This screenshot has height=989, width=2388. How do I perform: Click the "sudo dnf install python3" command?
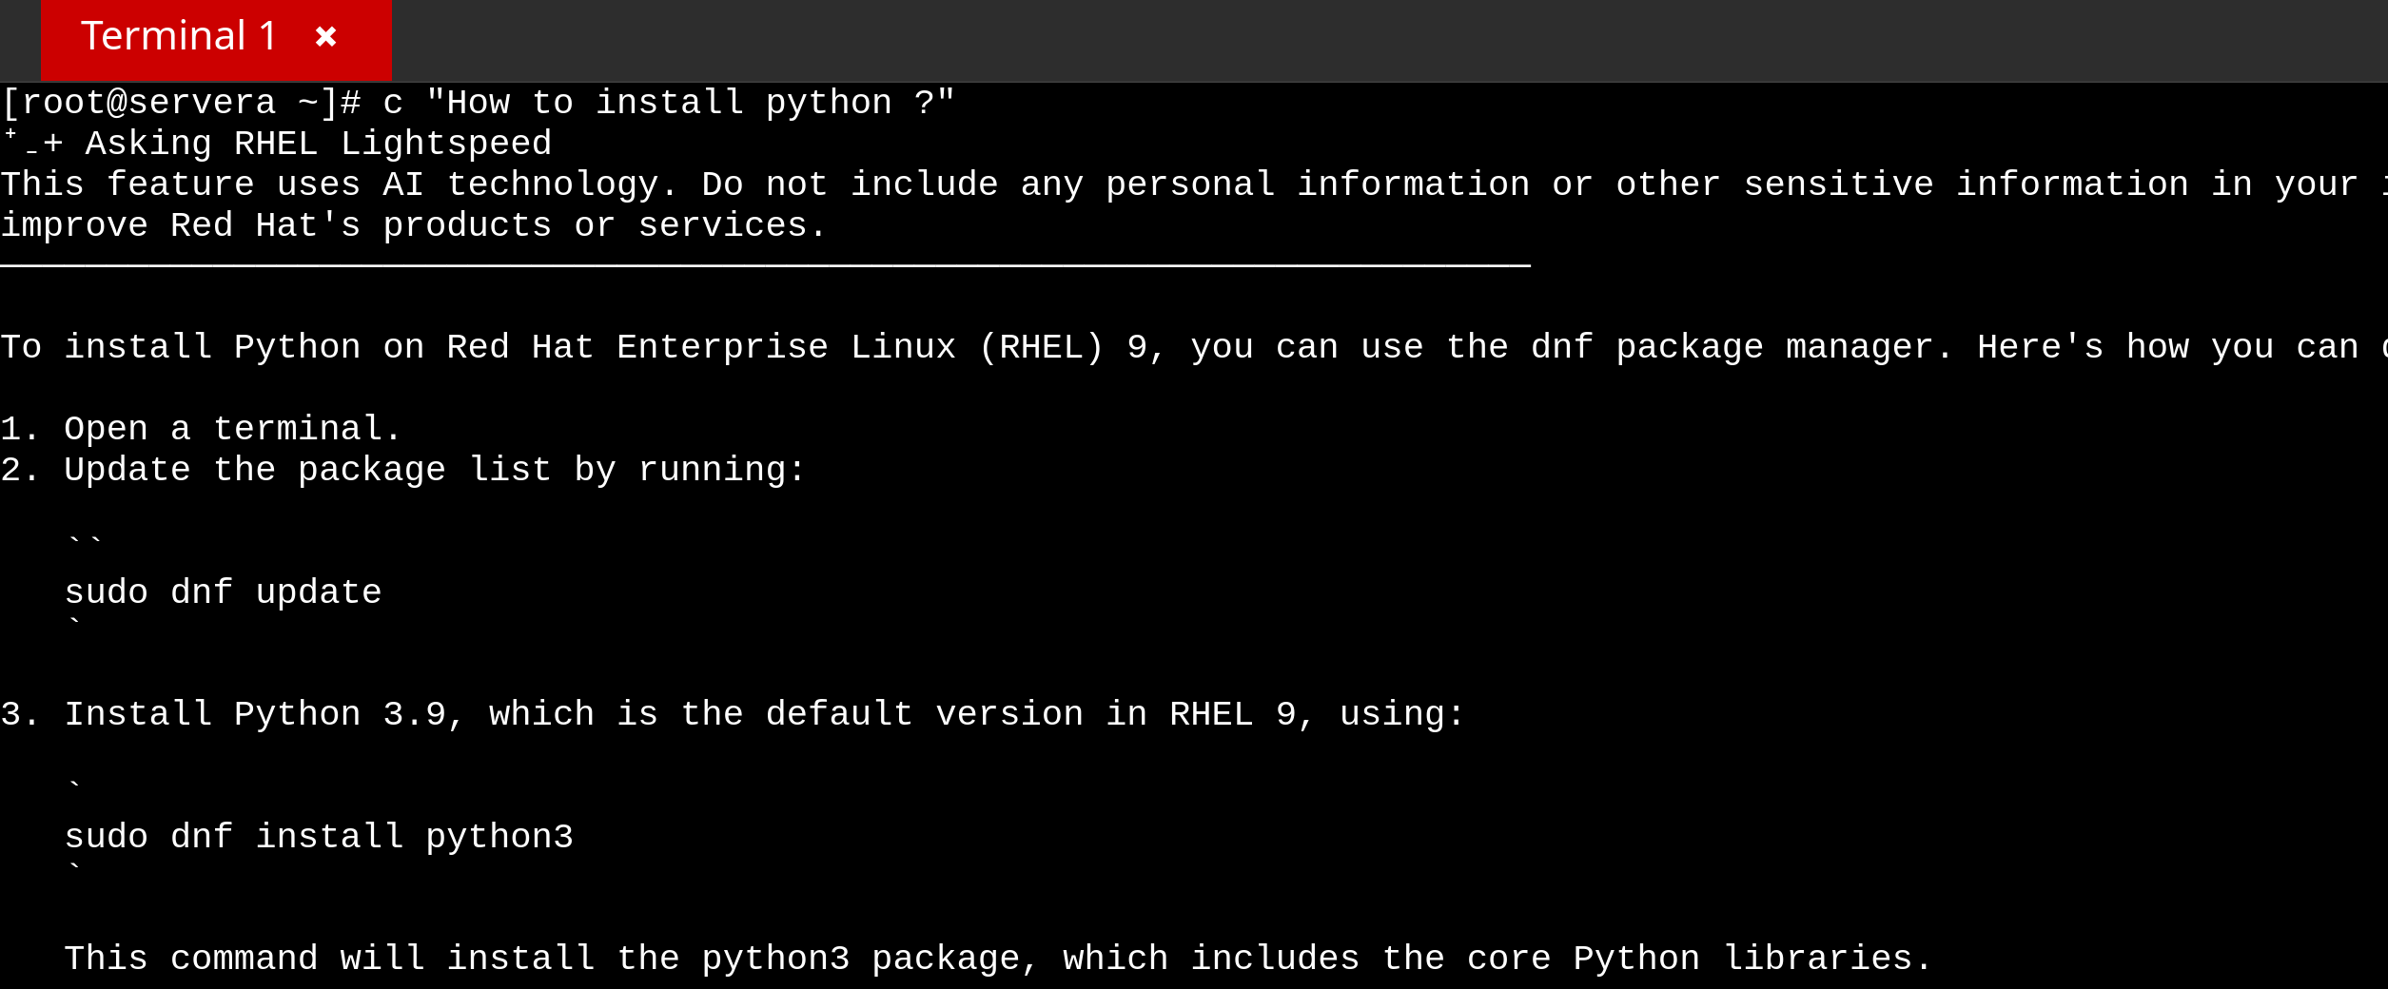point(319,837)
